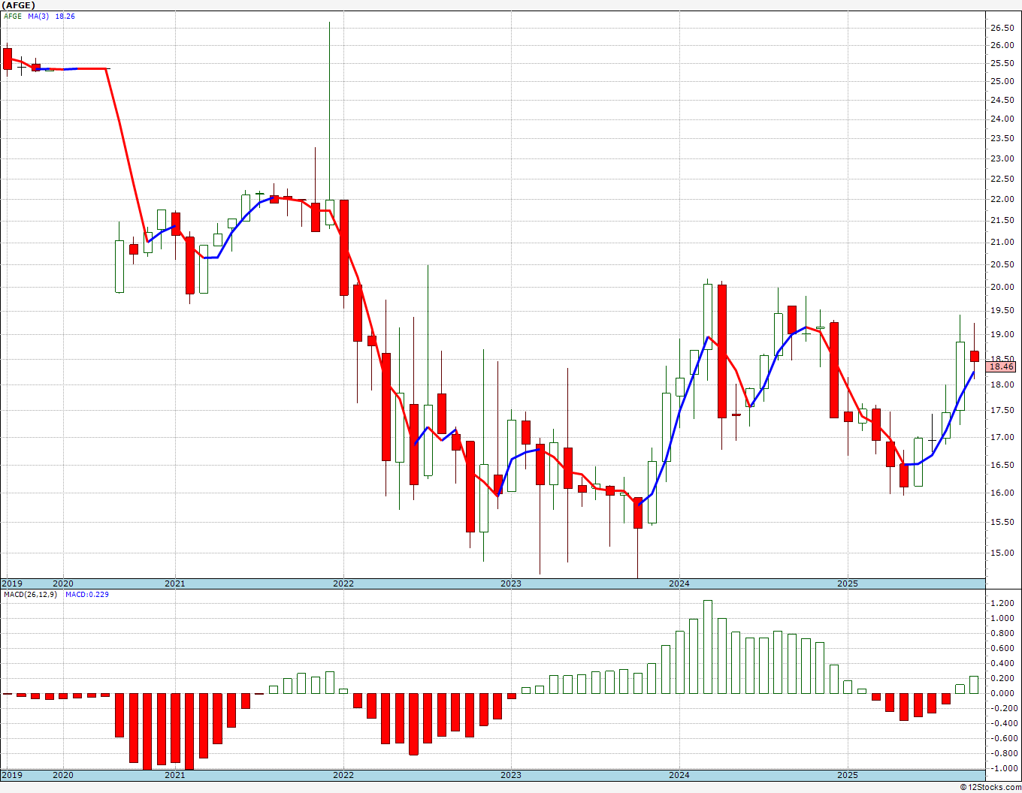This screenshot has width=1022, height=793.
Task: Click the 0.800 MACD axis label
Action: [1002, 633]
